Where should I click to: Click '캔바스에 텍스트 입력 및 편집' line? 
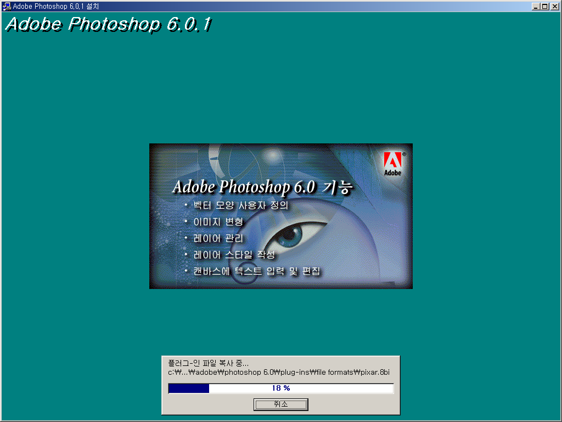(x=257, y=271)
